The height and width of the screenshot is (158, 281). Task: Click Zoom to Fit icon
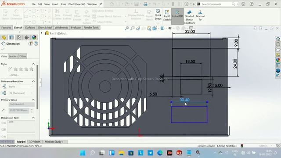click(x=127, y=28)
